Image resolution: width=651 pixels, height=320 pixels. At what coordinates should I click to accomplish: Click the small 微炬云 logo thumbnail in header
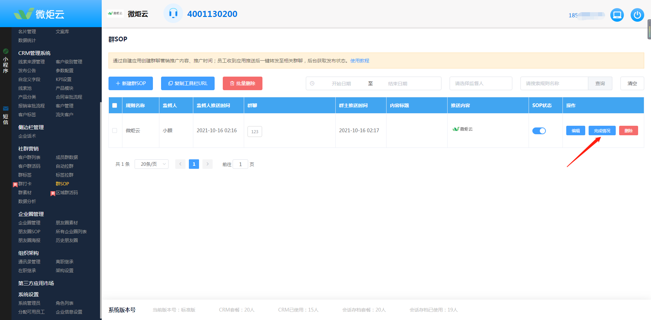coord(115,13)
